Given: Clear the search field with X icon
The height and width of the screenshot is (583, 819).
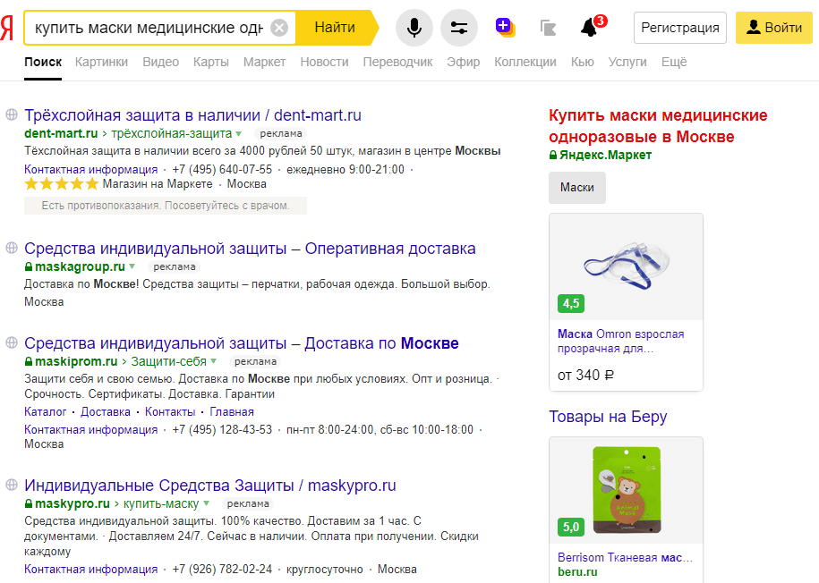Looking at the screenshot, I should click(279, 28).
